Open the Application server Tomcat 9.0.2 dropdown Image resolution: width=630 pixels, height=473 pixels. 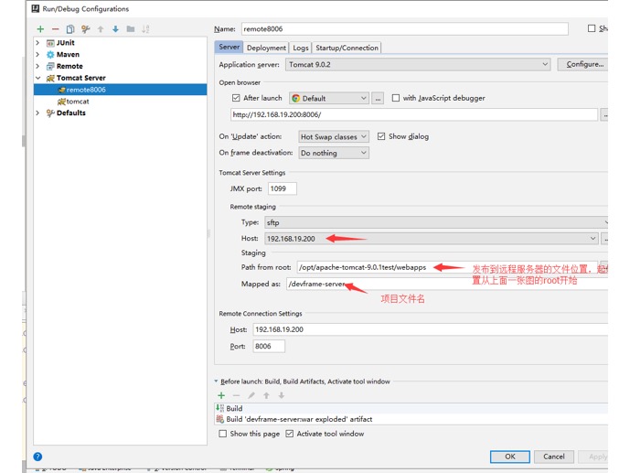(418, 64)
